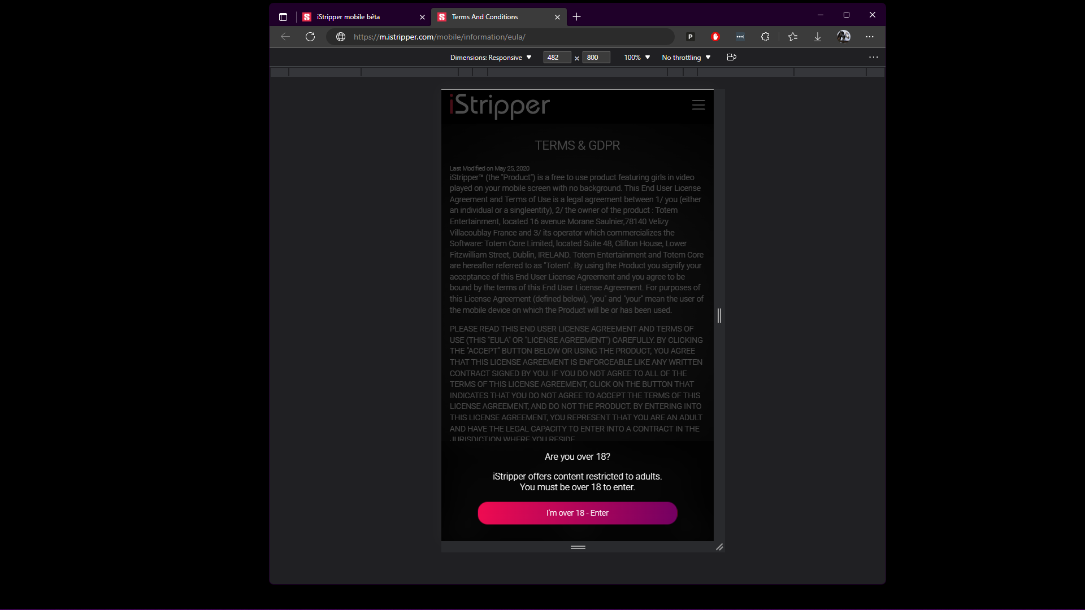Expand the 100% zoom dropdown
This screenshot has width=1085, height=610.
pyautogui.click(x=637, y=58)
